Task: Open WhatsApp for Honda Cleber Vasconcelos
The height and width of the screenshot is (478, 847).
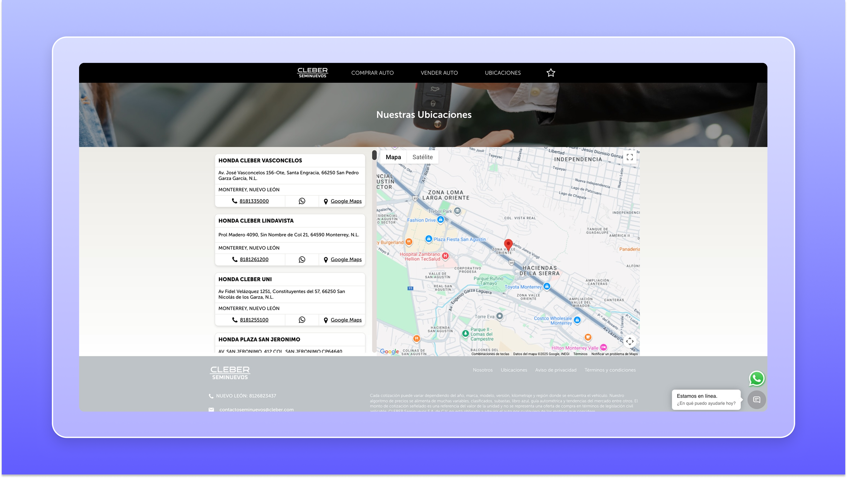Action: (x=301, y=201)
